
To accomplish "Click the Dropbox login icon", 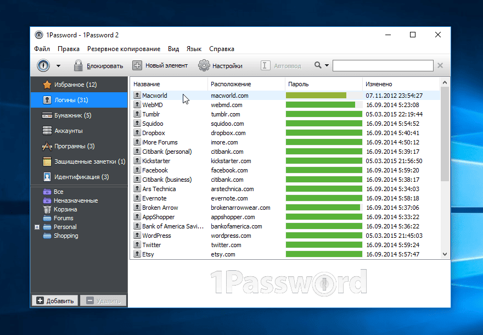I will point(137,132).
